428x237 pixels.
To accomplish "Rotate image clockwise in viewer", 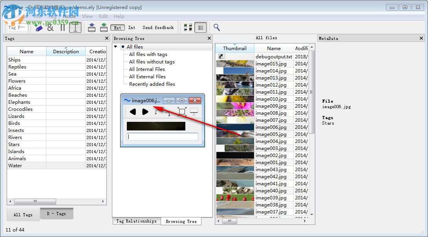I will (167, 113).
